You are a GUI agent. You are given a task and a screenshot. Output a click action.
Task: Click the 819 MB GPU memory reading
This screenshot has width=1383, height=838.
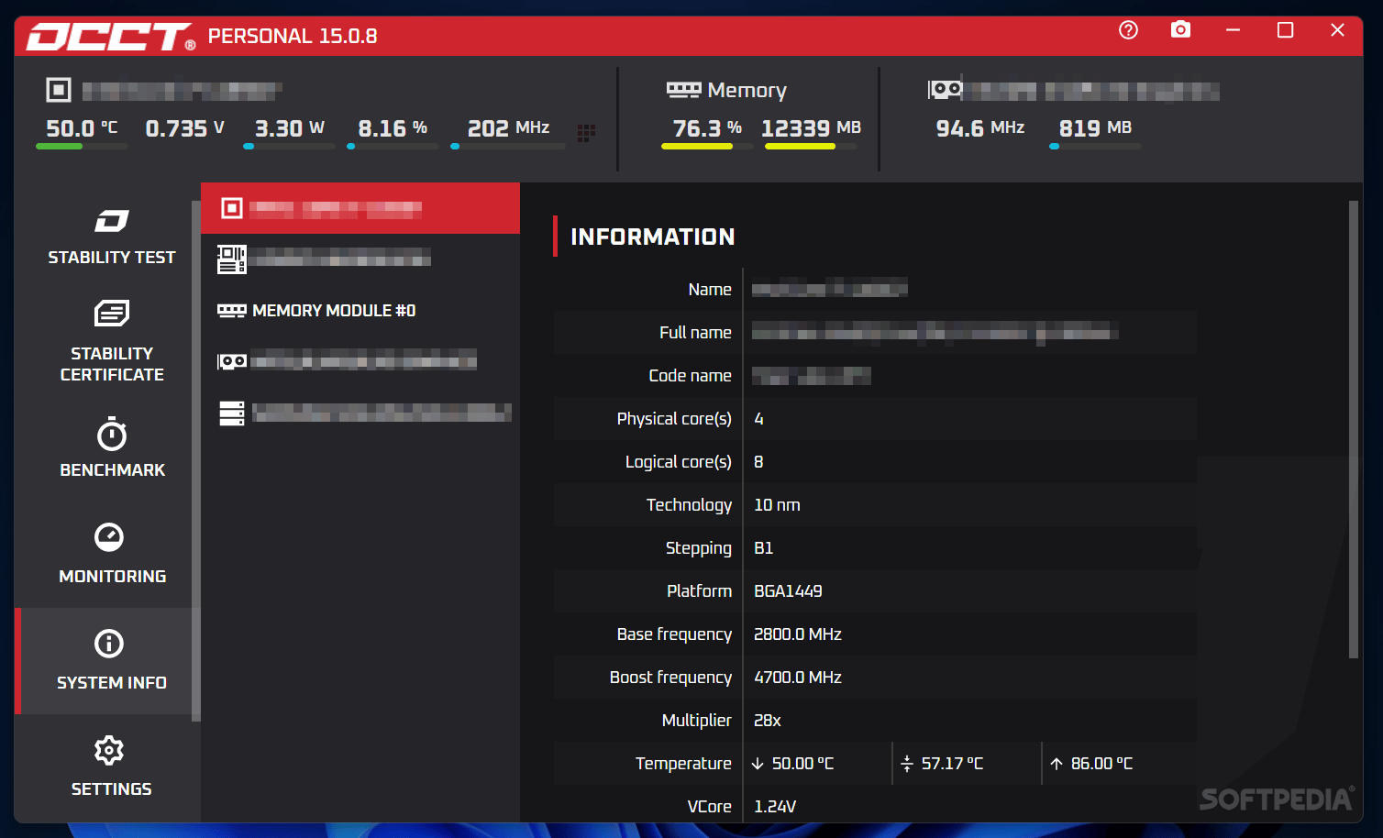pos(1095,128)
